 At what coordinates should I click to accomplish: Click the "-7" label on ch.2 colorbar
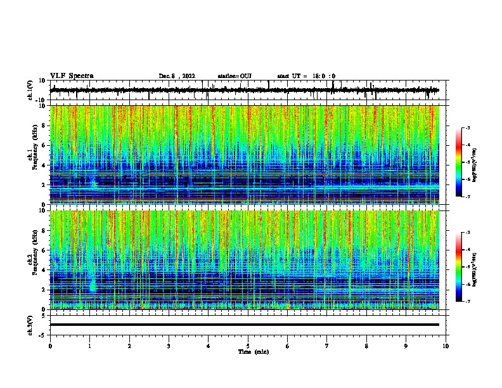[x=468, y=301]
